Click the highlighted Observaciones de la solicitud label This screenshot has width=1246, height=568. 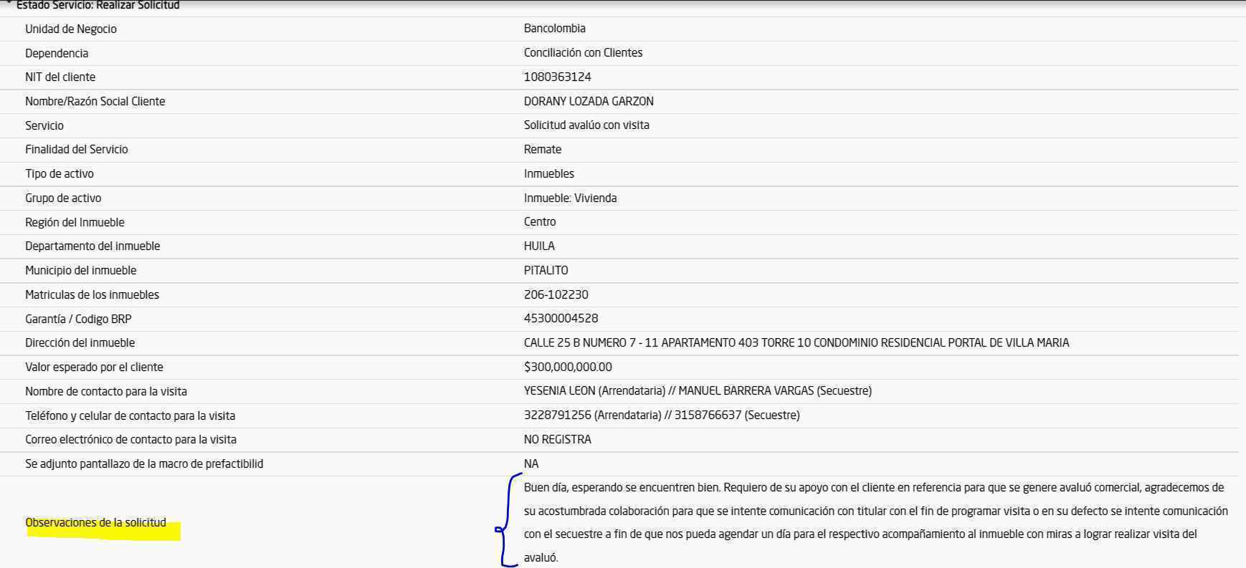[x=95, y=523]
